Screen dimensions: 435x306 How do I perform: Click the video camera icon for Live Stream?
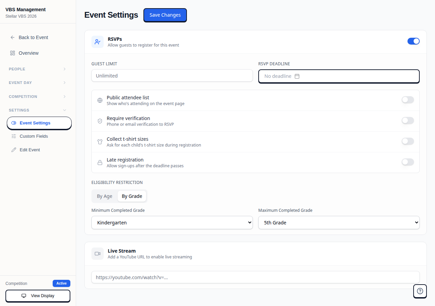(98, 254)
